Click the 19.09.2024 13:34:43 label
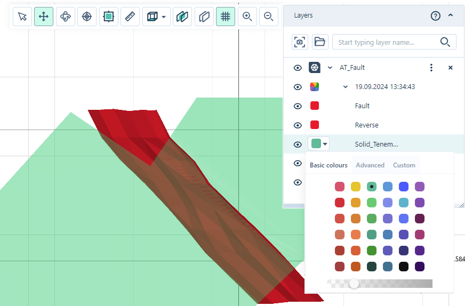Image resolution: width=465 pixels, height=306 pixels. (x=385, y=86)
